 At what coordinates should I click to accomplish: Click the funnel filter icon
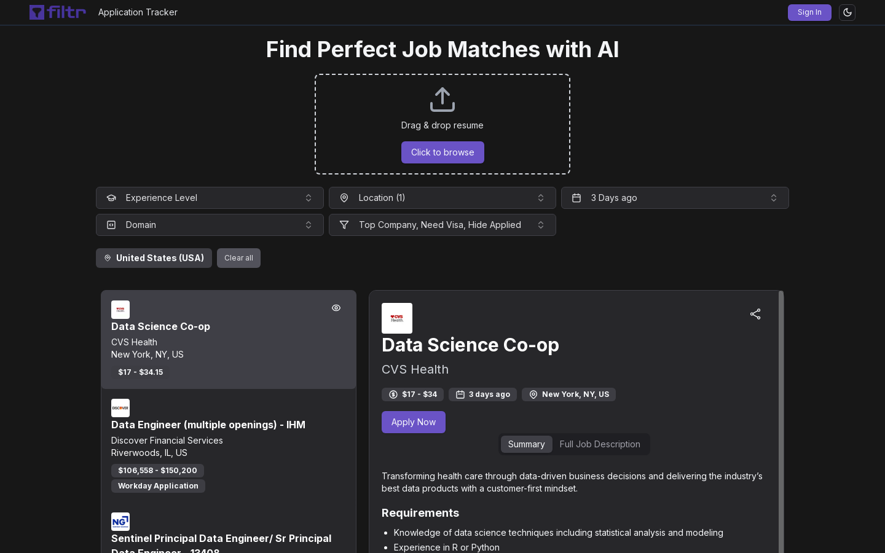click(344, 225)
